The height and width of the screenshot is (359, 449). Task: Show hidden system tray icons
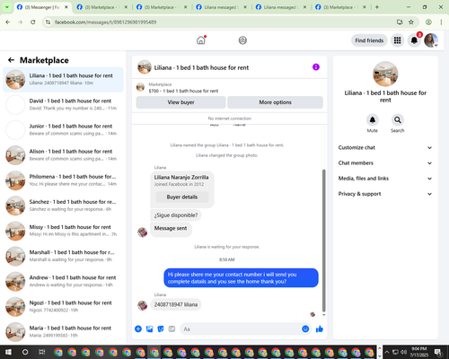click(x=387, y=352)
